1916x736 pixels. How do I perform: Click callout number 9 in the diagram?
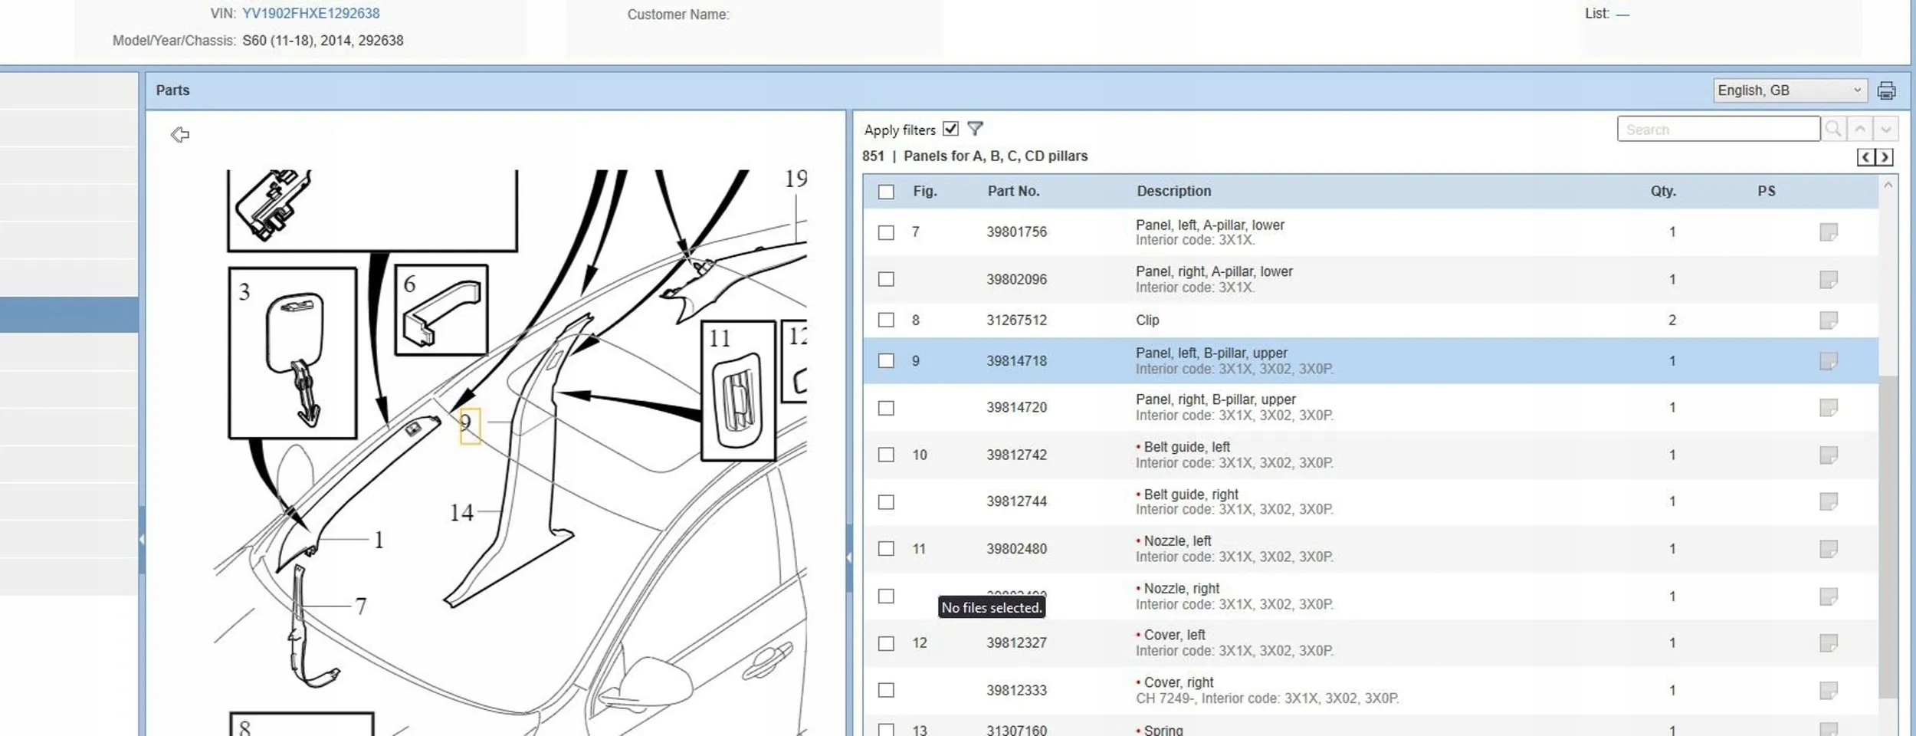pos(468,425)
